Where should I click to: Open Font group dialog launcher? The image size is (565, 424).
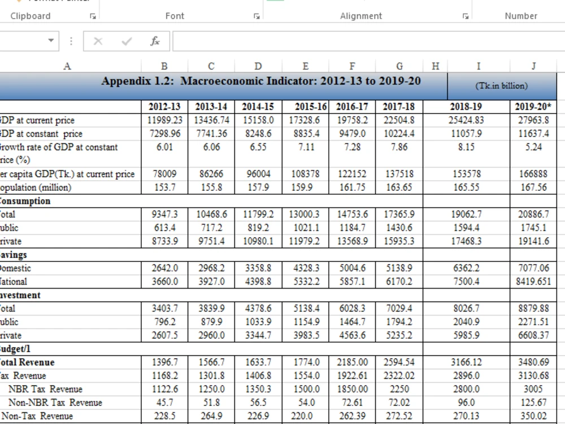click(x=257, y=16)
